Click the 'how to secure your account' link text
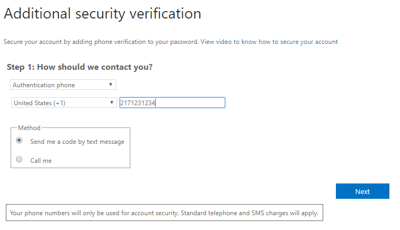The width and height of the screenshot is (400, 230). click(x=305, y=41)
